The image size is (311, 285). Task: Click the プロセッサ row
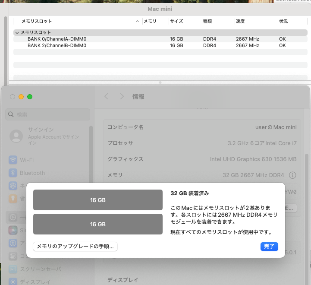click(202, 143)
